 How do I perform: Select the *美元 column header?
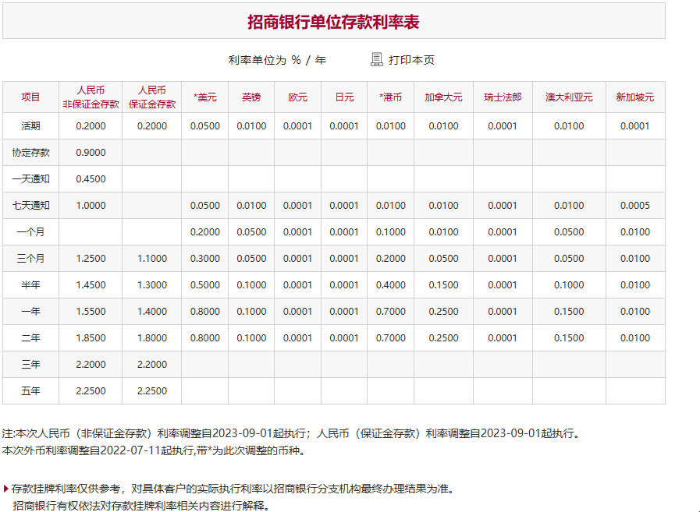point(206,97)
